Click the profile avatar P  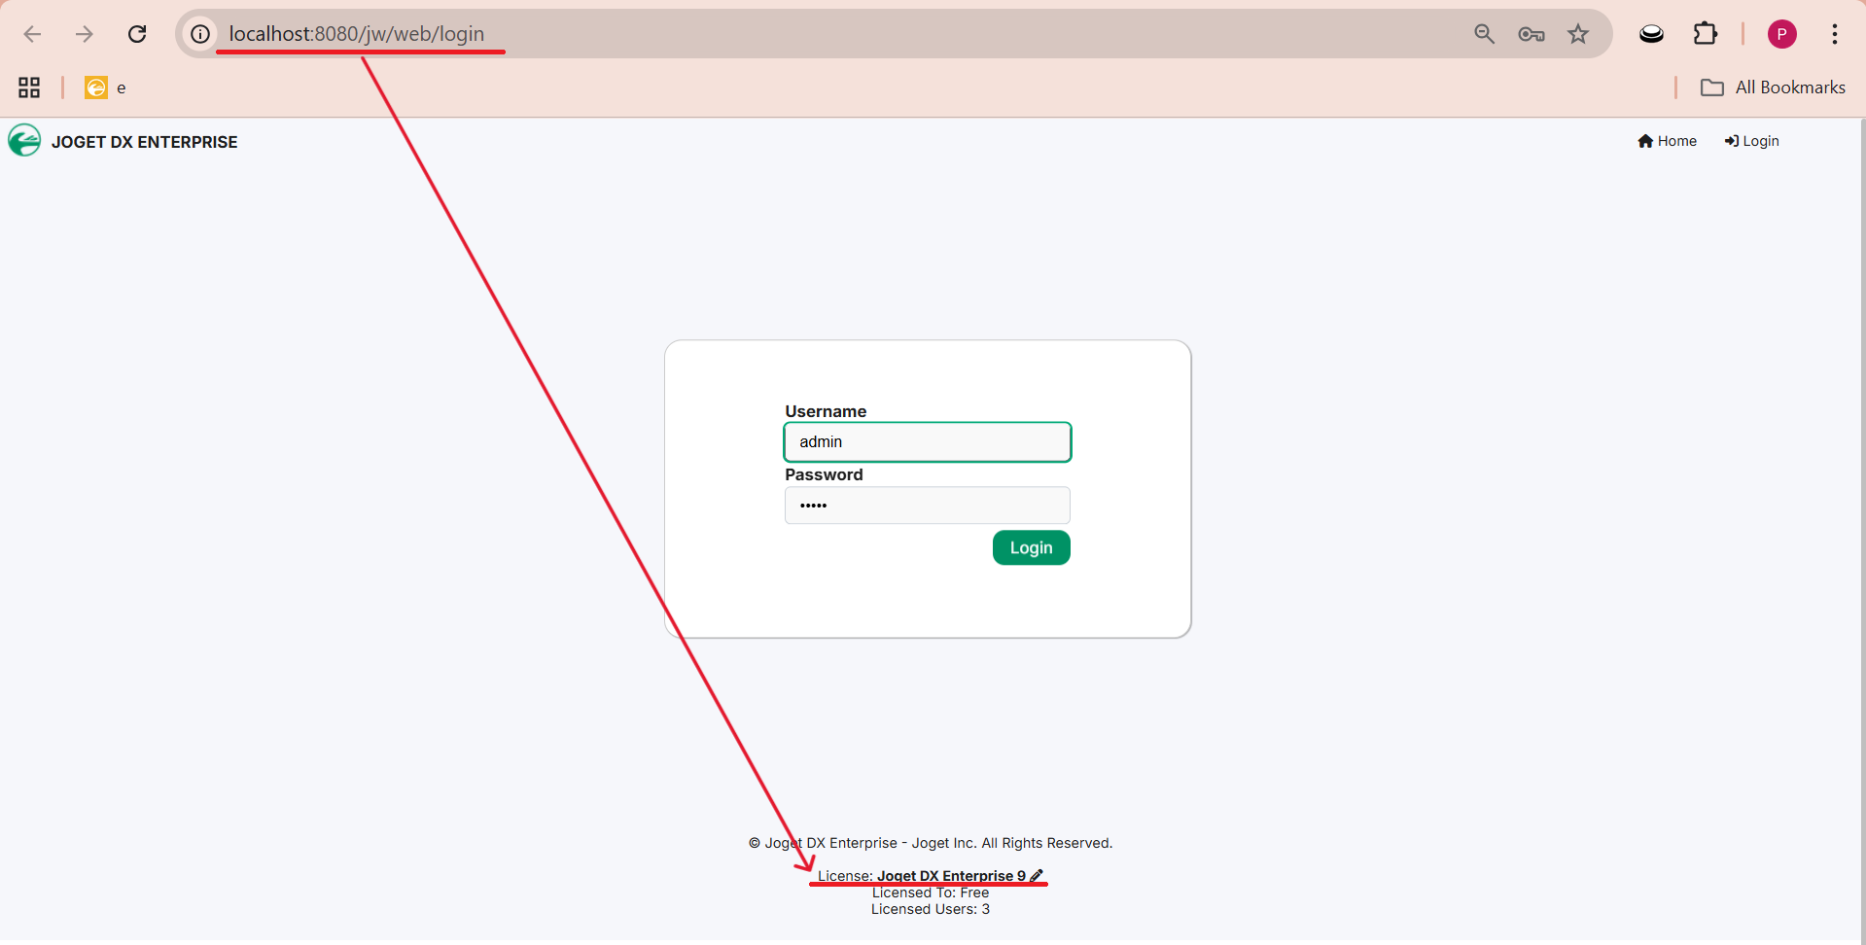coord(1781,34)
